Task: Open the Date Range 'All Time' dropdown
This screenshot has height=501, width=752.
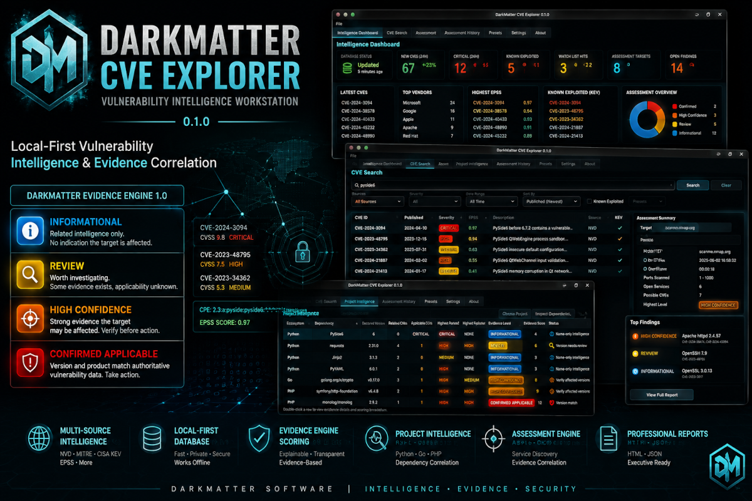Action: pyautogui.click(x=491, y=202)
